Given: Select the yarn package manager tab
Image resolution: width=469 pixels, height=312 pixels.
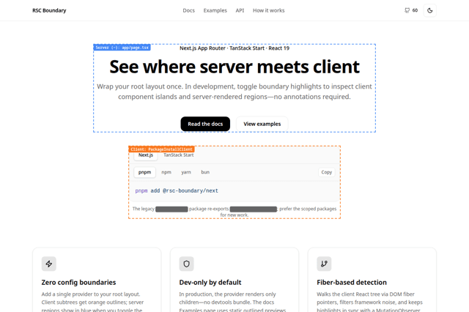Looking at the screenshot, I should point(186,172).
